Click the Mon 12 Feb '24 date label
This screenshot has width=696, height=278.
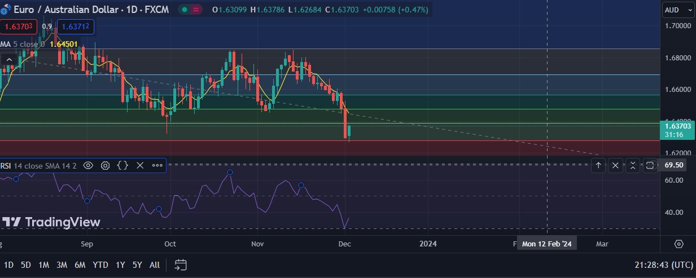[x=547, y=244]
